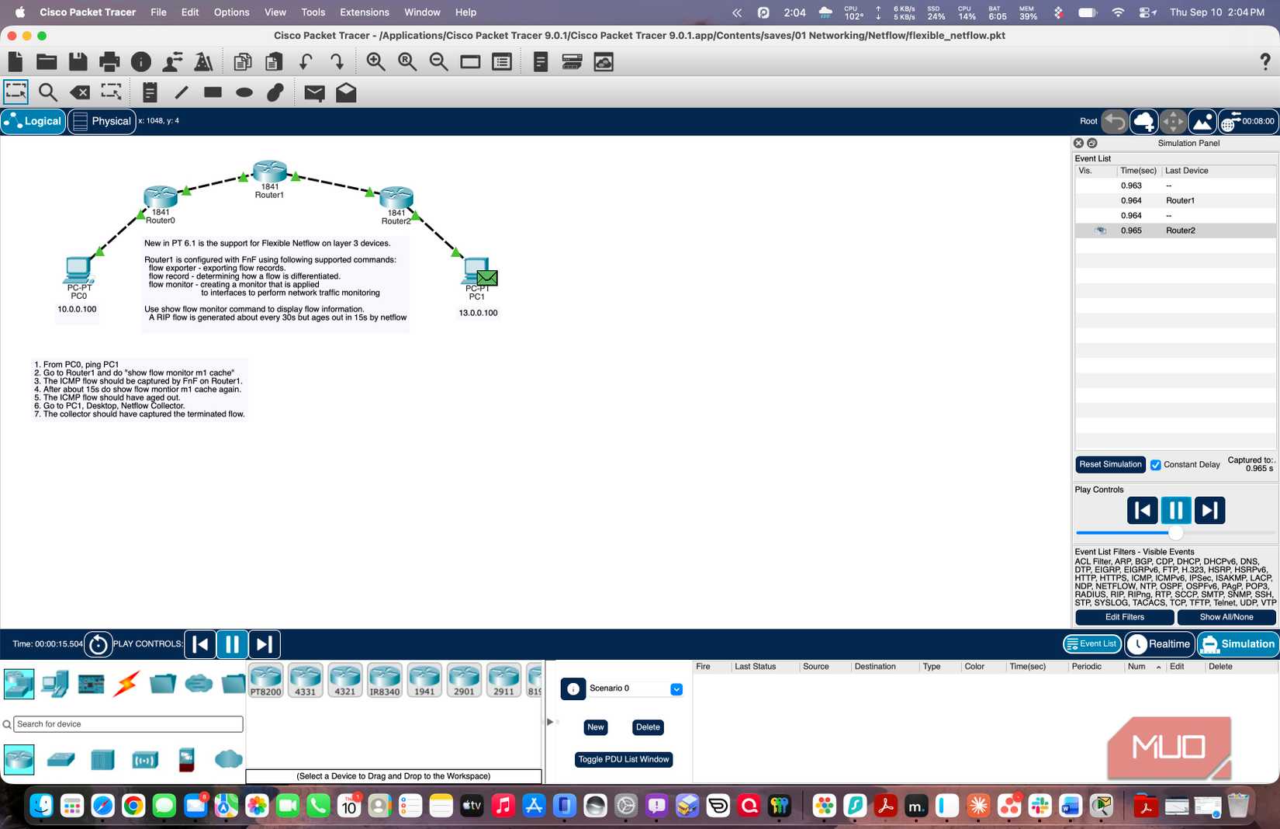Click Toggle PDU List Window
This screenshot has width=1280, height=829.
click(x=624, y=760)
